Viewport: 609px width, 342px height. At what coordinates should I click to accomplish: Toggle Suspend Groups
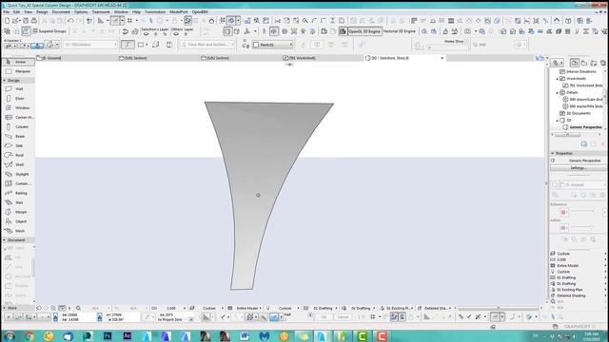click(x=49, y=31)
